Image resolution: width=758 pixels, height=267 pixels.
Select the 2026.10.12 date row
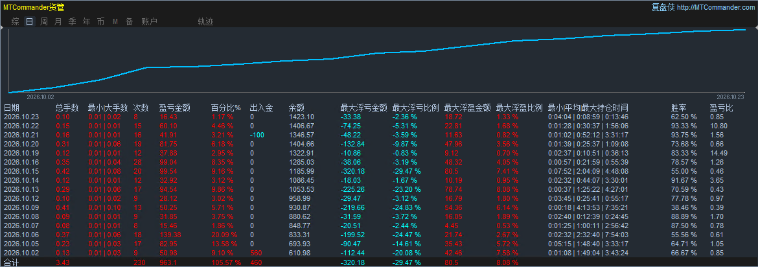pyautogui.click(x=379, y=198)
